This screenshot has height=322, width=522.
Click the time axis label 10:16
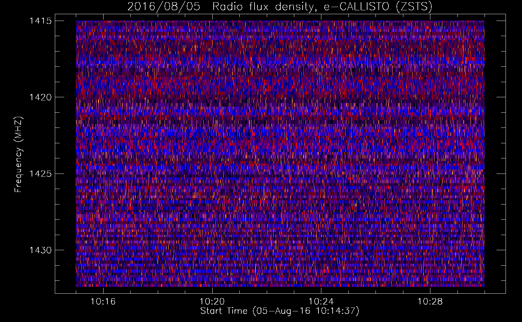(x=103, y=302)
